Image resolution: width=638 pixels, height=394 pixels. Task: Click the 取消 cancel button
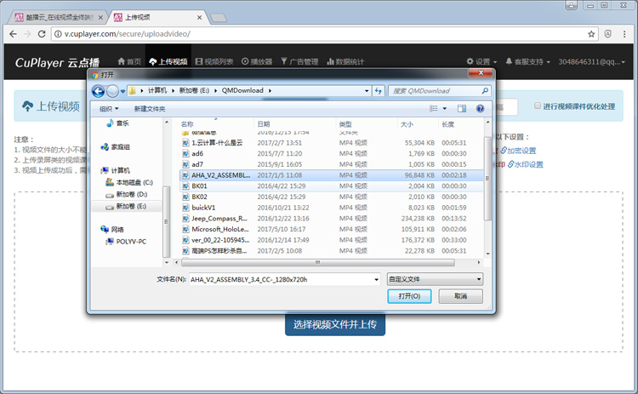(460, 296)
